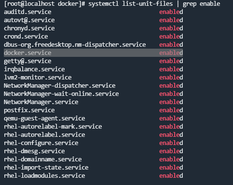Screen dimensions: 233x185
Task: Click rhel-domainname.service entry
Action: (43, 159)
